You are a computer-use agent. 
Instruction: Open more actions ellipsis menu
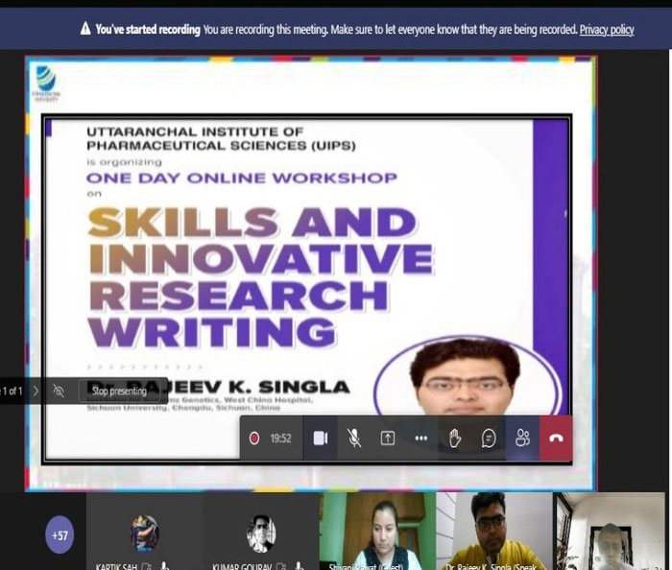click(x=420, y=438)
